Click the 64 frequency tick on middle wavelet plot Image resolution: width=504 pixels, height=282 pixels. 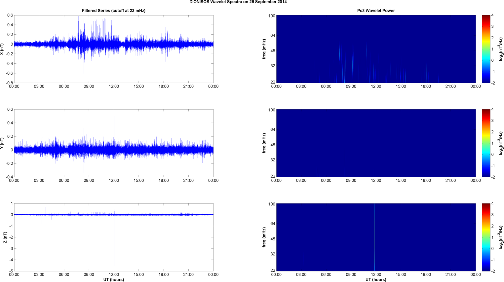coord(273,129)
